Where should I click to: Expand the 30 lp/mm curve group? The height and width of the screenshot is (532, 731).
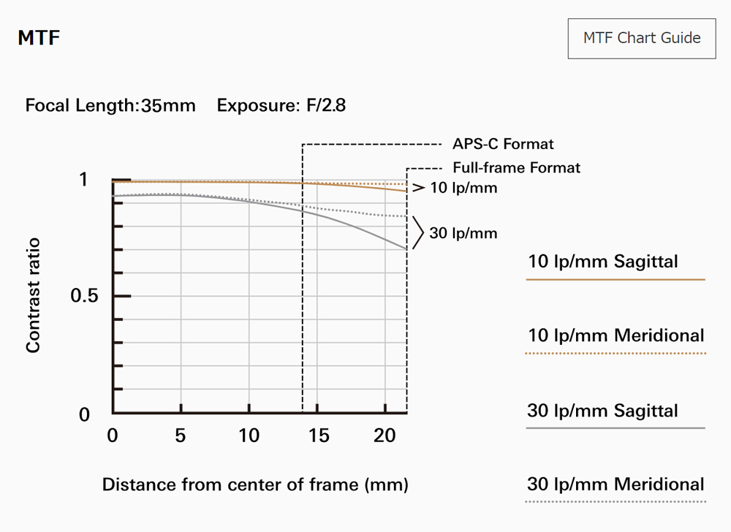465,233
